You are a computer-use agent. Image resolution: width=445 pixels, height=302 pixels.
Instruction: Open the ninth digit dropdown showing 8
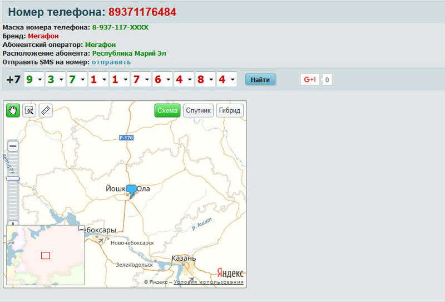(205, 79)
